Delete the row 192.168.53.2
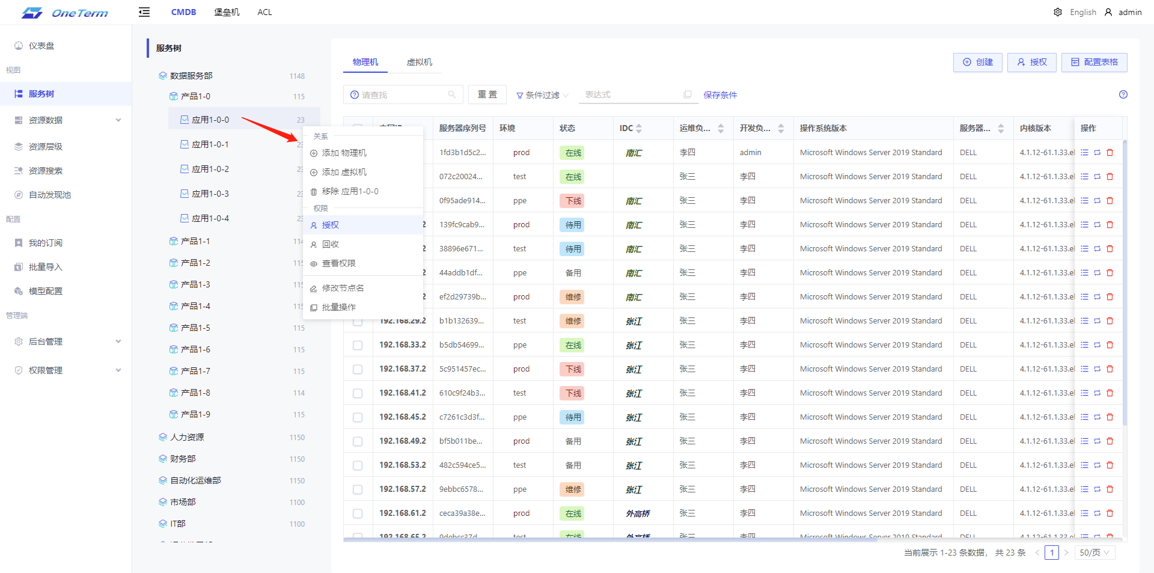The height and width of the screenshot is (573, 1154). pos(1110,465)
